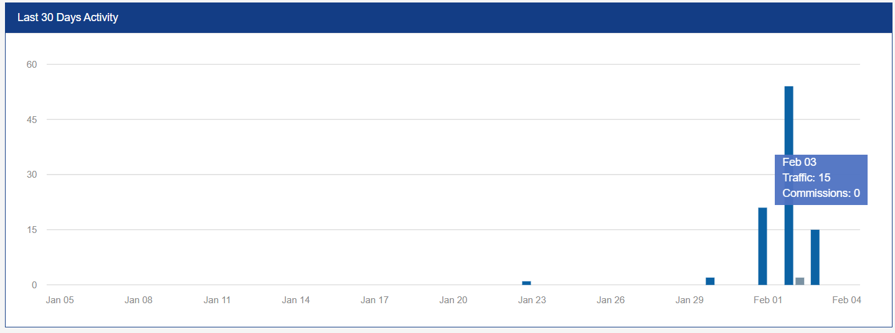Click the Jan 05 axis label
The height and width of the screenshot is (333, 895).
[x=60, y=300]
